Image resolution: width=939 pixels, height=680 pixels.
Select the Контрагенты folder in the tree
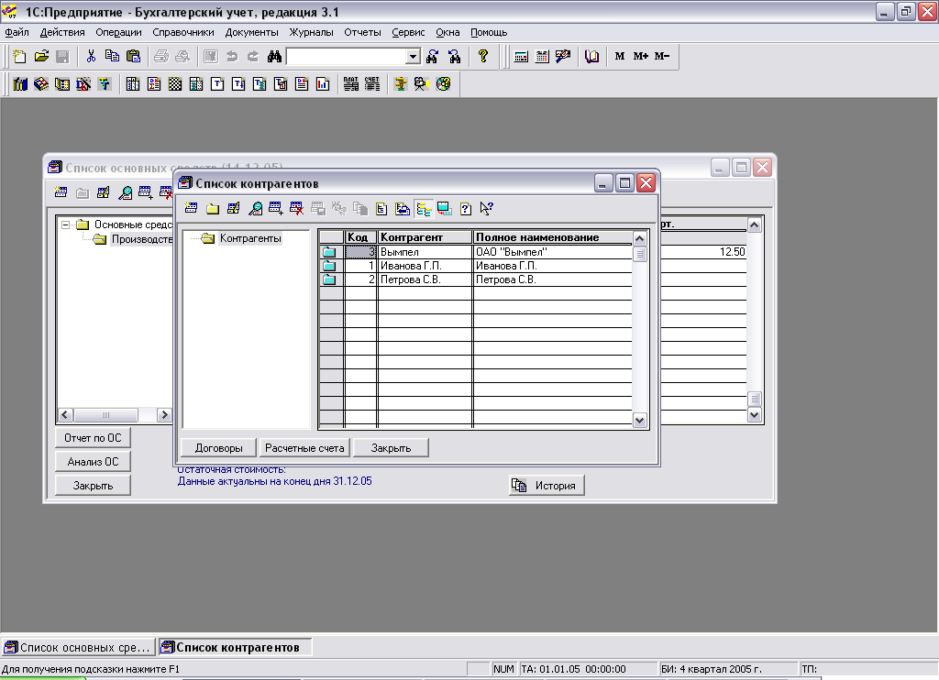coord(249,239)
